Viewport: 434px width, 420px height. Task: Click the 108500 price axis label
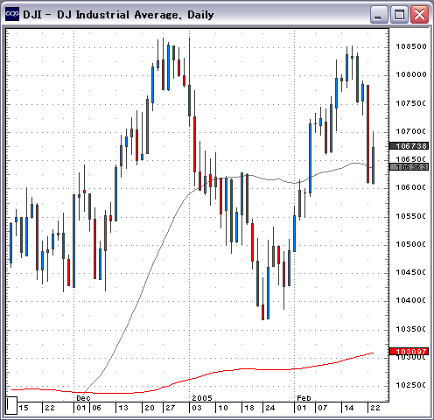[x=411, y=46]
